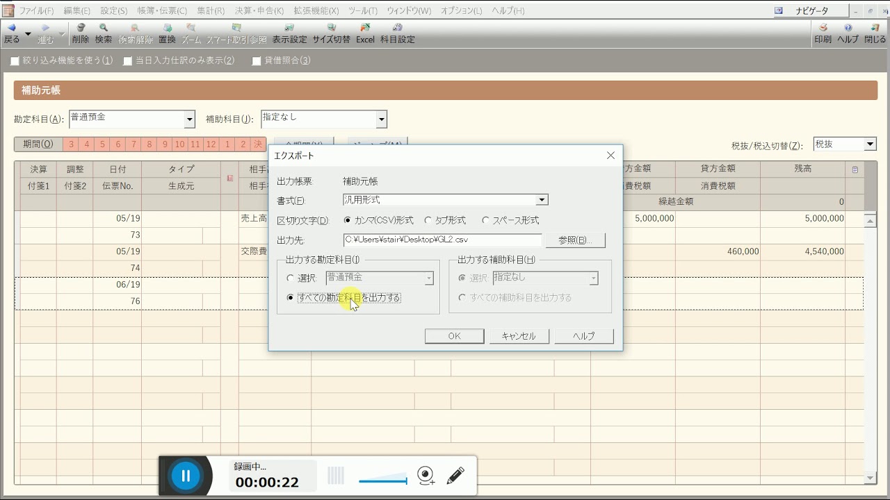This screenshot has height=500, width=890.
Task: Open the 税抜/税込切替 dropdown
Action: click(x=870, y=144)
